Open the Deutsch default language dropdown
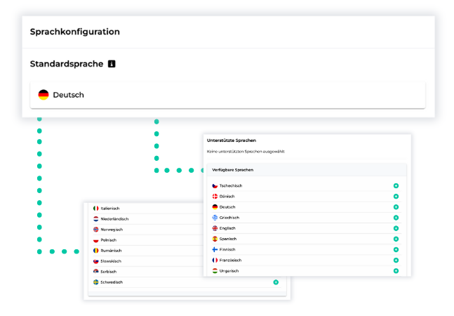Image resolution: width=454 pixels, height=316 pixels. [x=227, y=95]
